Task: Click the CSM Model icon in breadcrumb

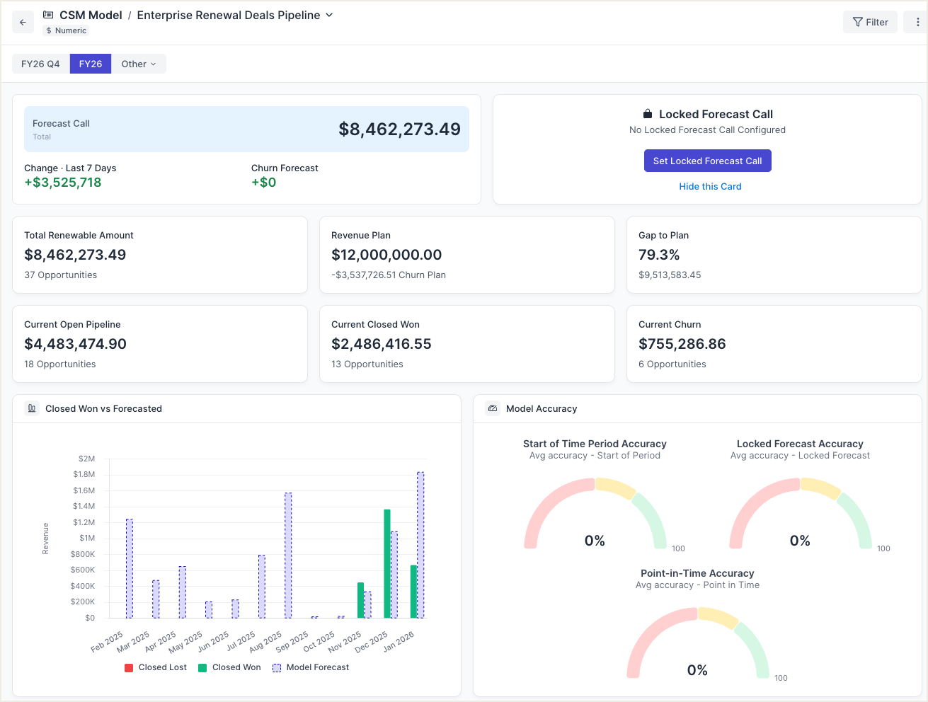Action: [48, 15]
